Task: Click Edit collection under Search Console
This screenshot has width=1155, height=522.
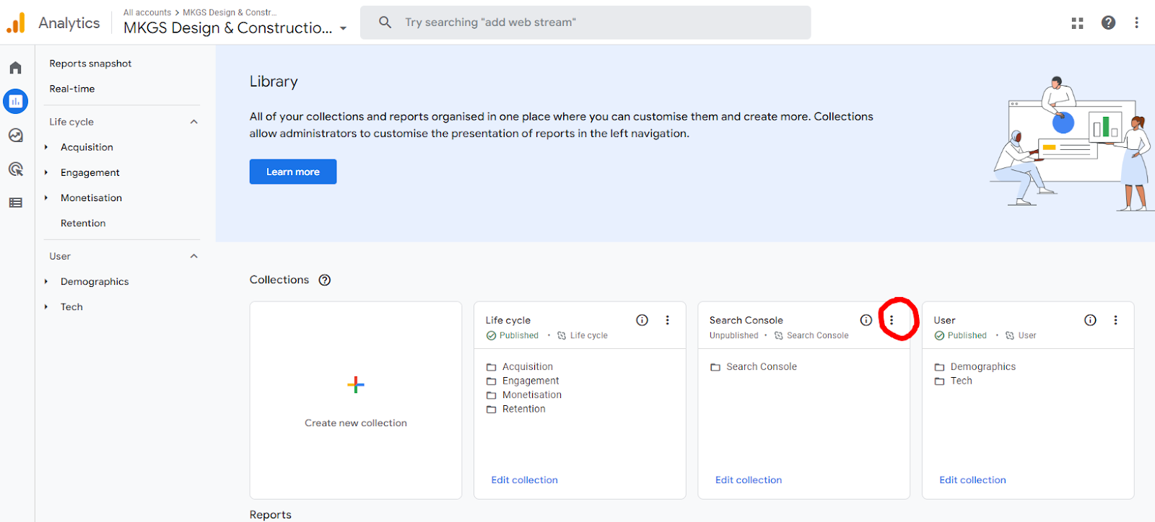Action: [x=748, y=480]
